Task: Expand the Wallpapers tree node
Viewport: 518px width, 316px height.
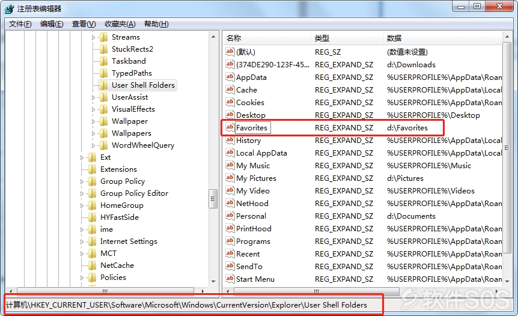Action: click(x=93, y=134)
